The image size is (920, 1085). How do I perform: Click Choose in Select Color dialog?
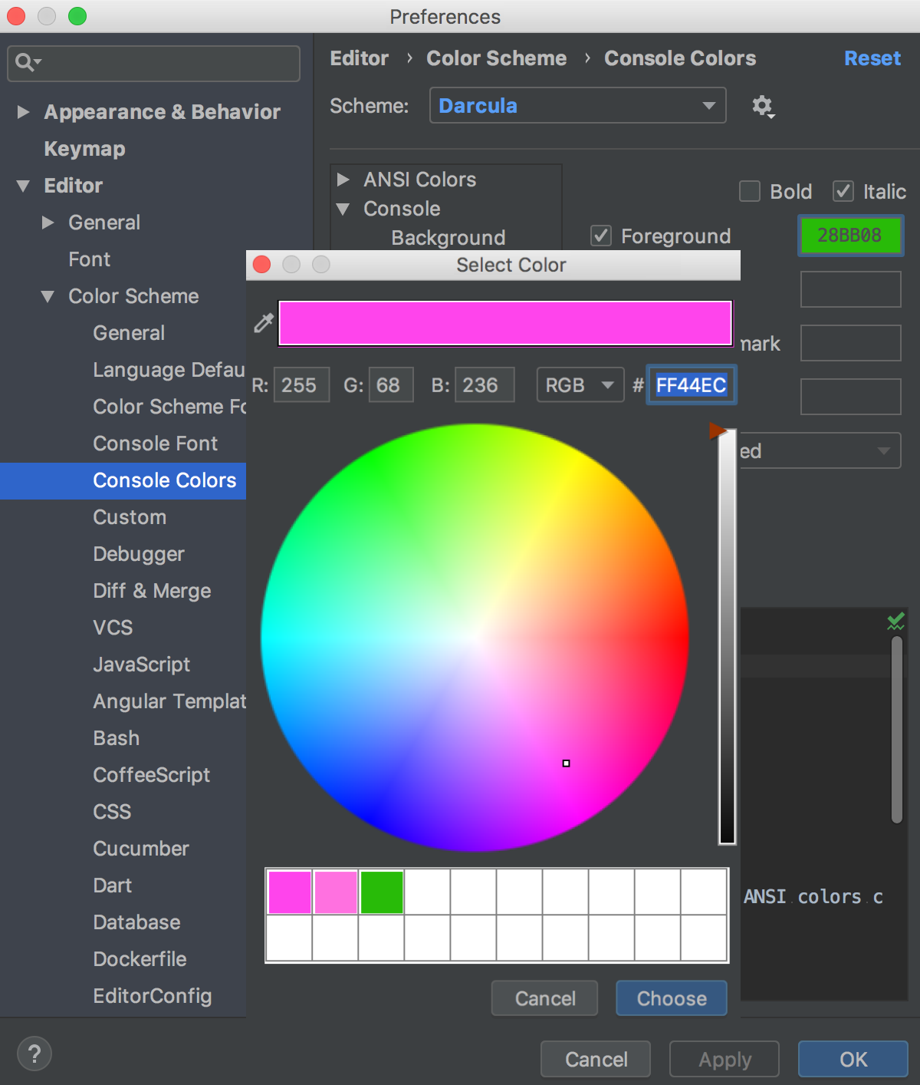point(672,998)
